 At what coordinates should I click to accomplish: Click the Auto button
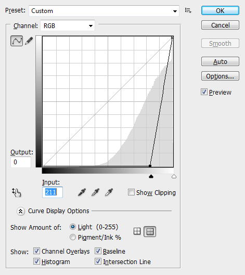click(x=220, y=61)
